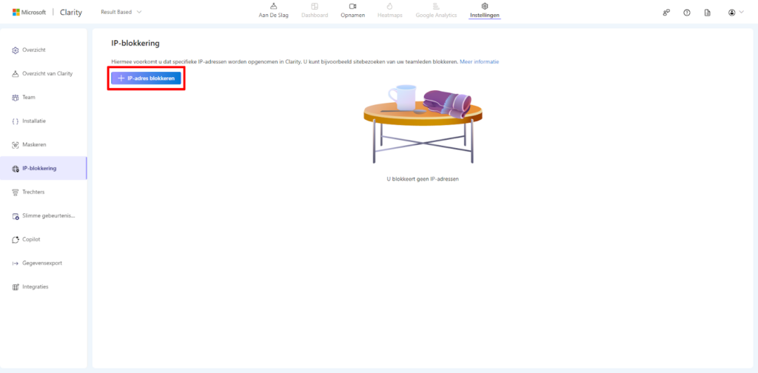Open the Trechters settings page
Screen dimensions: 758x373
pos(44,192)
